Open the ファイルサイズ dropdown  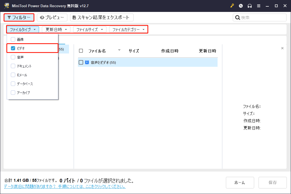point(90,29)
